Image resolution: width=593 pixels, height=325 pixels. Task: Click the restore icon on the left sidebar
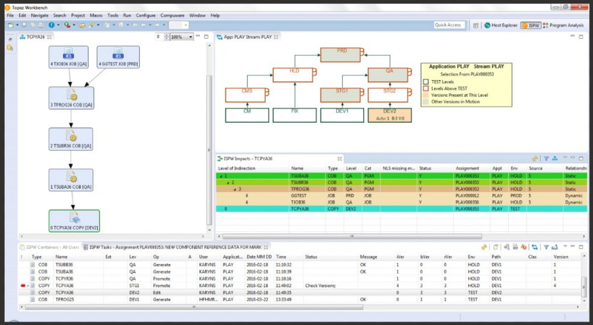[x=10, y=39]
